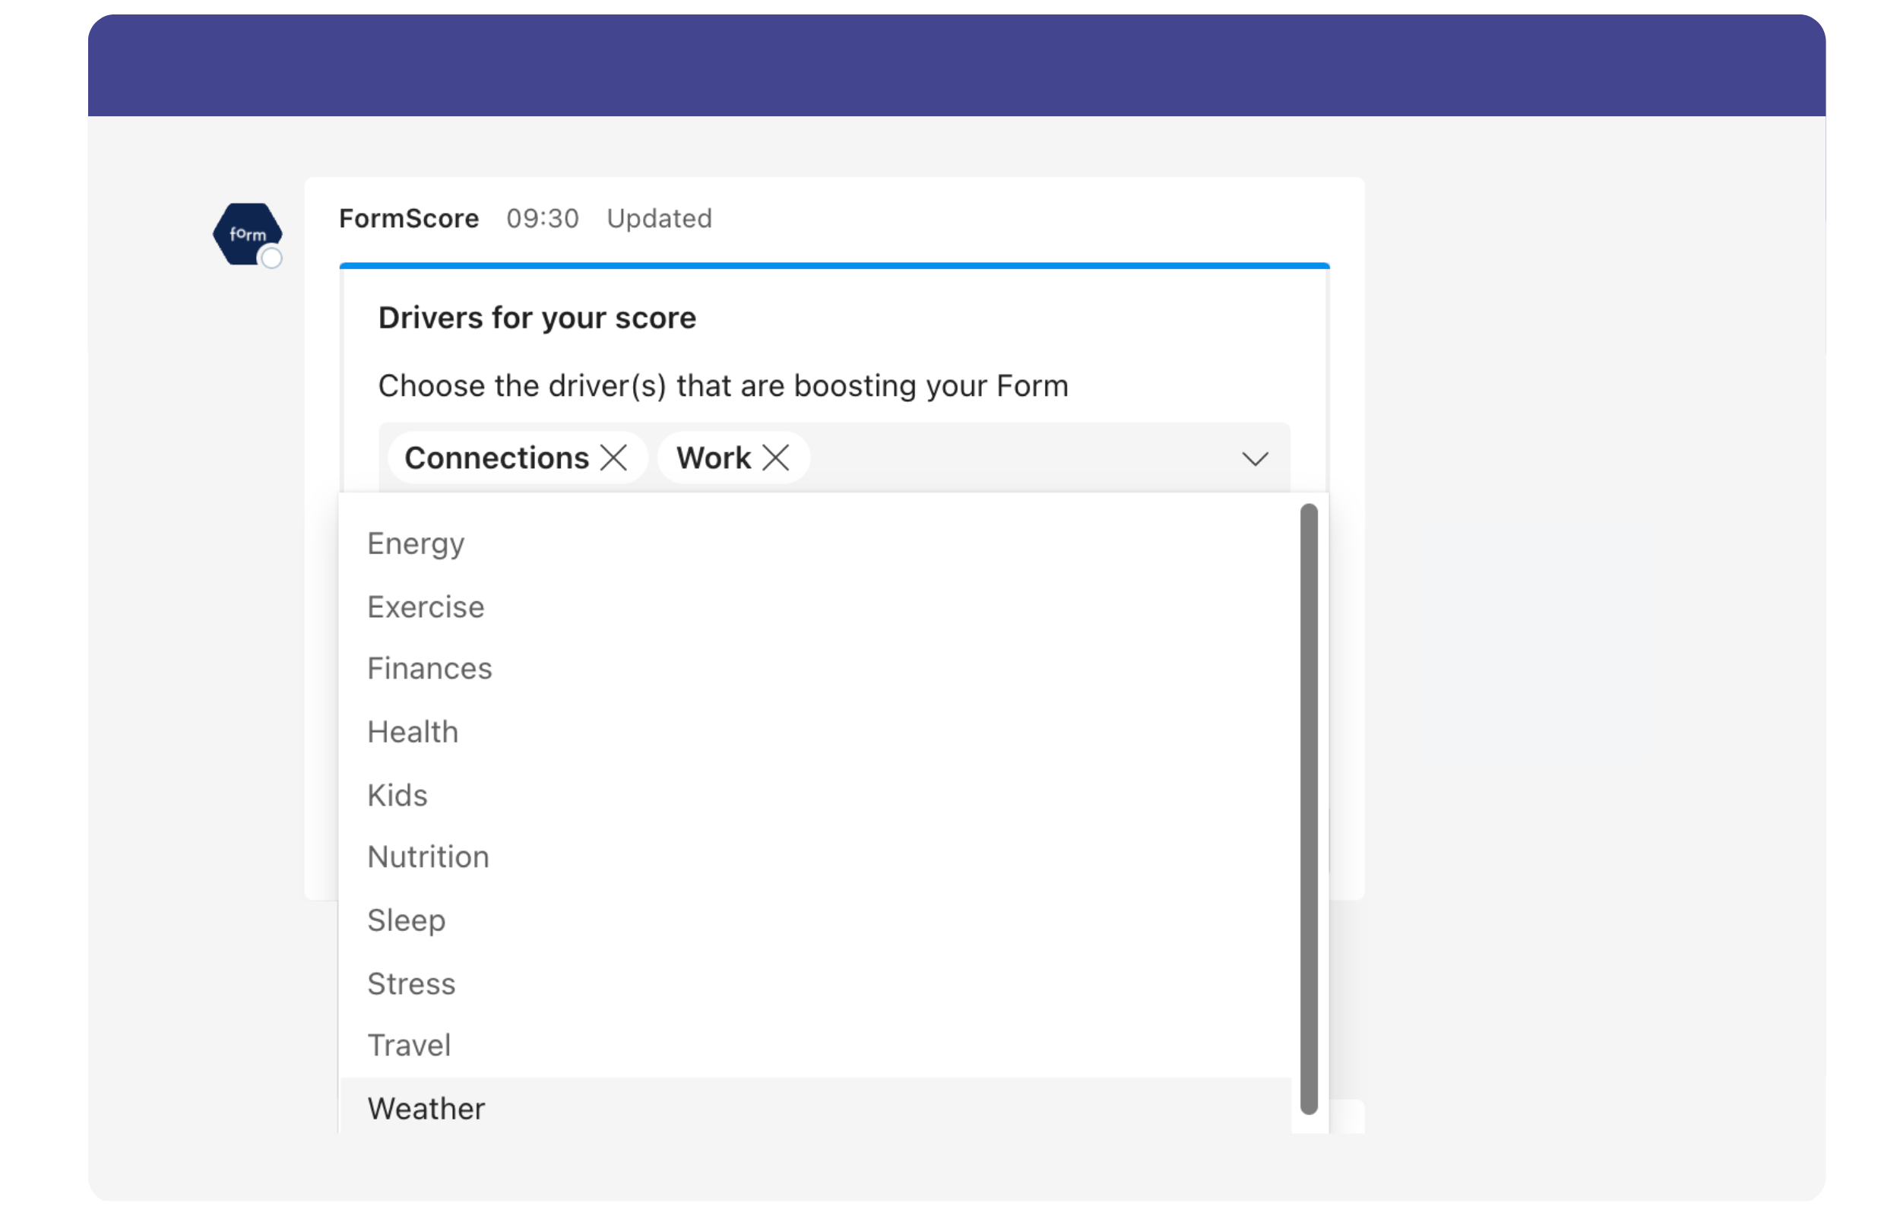The width and height of the screenshot is (1900, 1216).
Task: Select the highlighted Weather option
Action: click(815, 1107)
